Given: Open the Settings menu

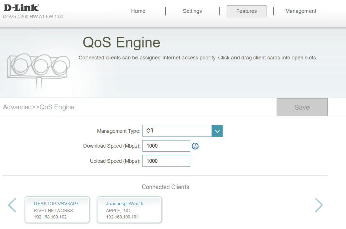Looking at the screenshot, I should click(192, 11).
